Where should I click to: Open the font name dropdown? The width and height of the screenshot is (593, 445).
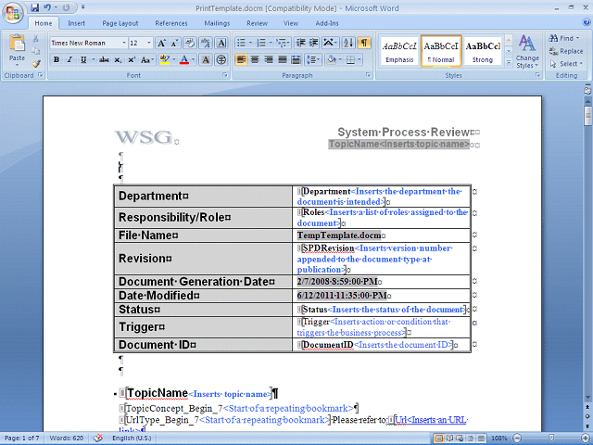[x=123, y=44]
